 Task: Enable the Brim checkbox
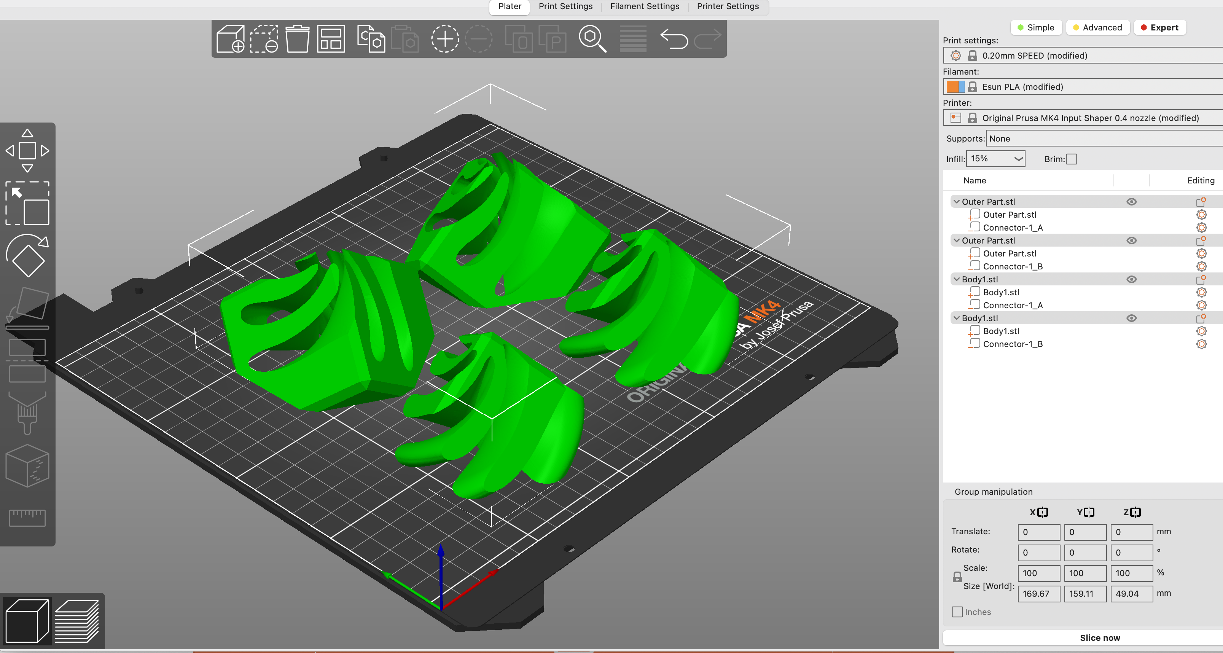click(1072, 159)
